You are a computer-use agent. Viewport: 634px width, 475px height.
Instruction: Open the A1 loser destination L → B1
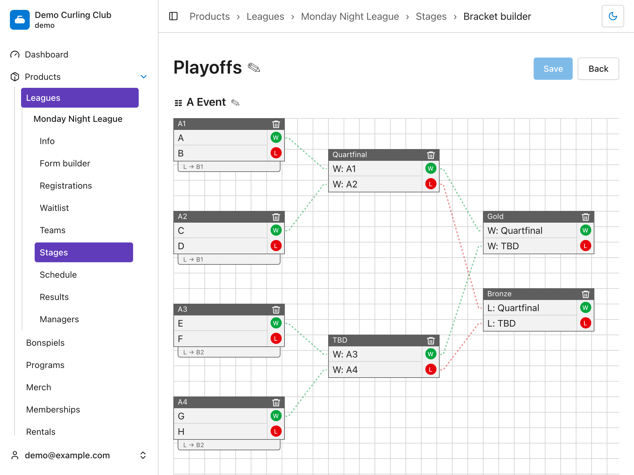click(x=229, y=167)
